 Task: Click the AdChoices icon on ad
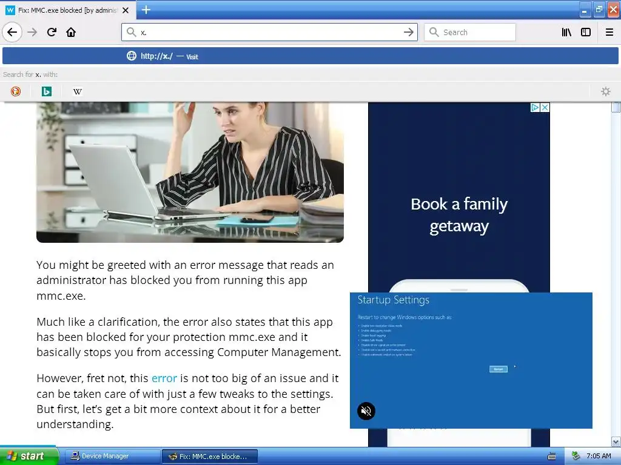(535, 107)
